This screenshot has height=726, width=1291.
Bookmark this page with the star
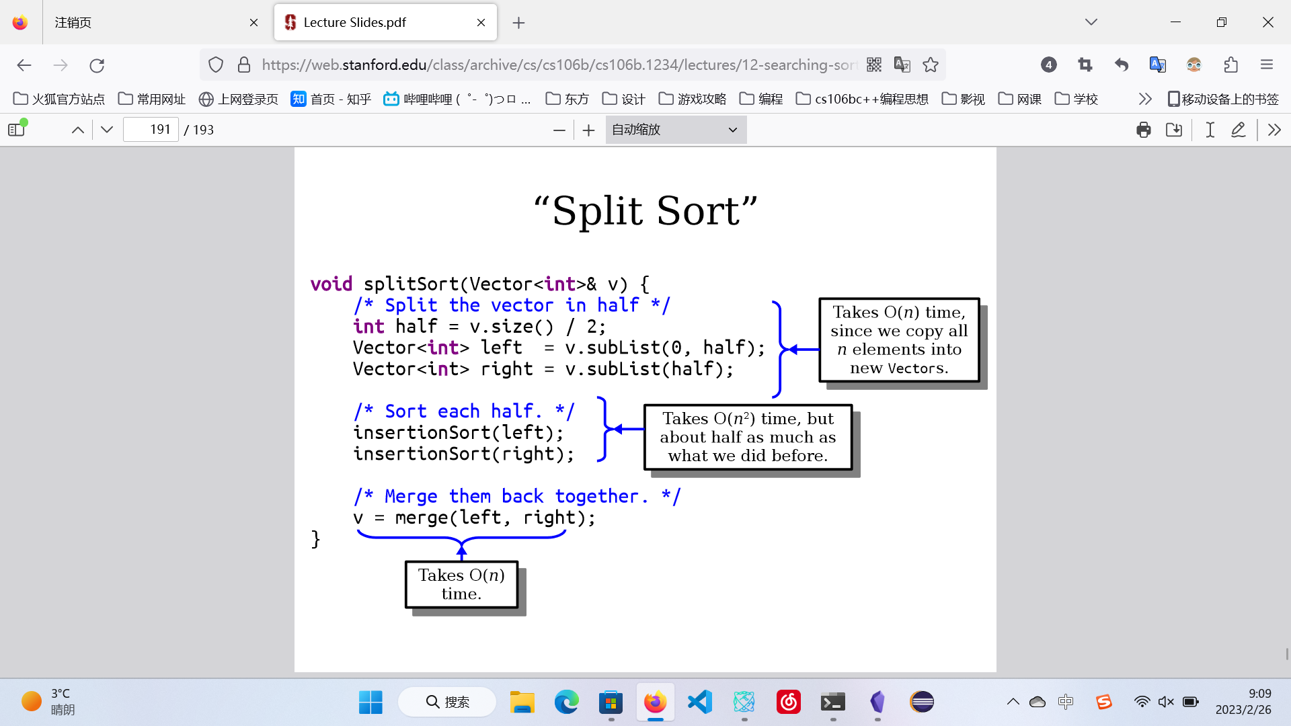(931, 65)
